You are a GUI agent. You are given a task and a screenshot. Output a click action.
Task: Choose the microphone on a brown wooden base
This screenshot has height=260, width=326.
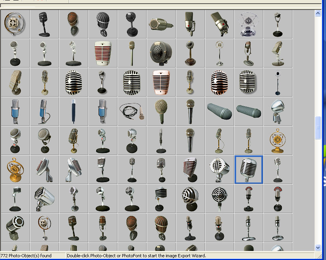point(190,53)
